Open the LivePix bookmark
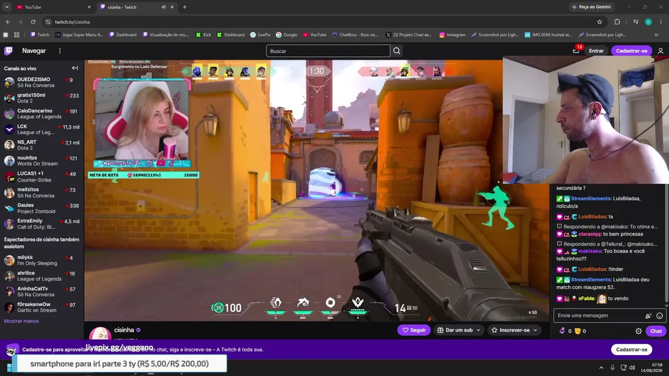Image resolution: width=669 pixels, height=376 pixels. pos(260,35)
